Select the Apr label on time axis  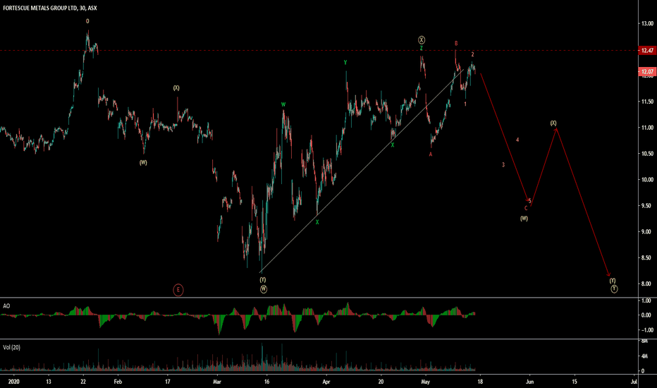pyautogui.click(x=326, y=382)
